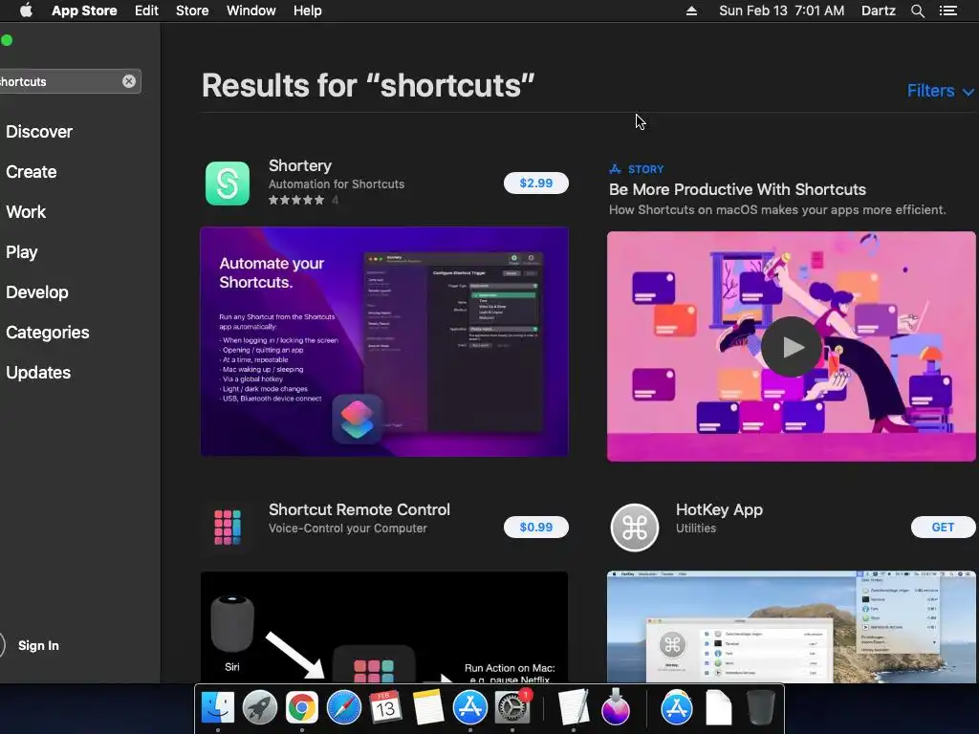Go to the Create section
979x734 pixels.
point(32,172)
